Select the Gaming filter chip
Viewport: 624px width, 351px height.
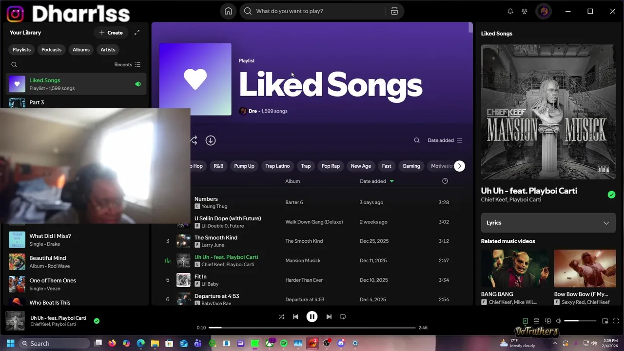[411, 166]
